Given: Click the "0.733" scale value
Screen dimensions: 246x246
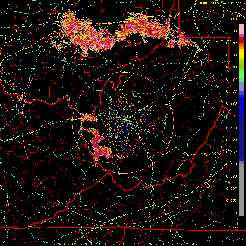Looking at the screenshot, I should point(232,91).
